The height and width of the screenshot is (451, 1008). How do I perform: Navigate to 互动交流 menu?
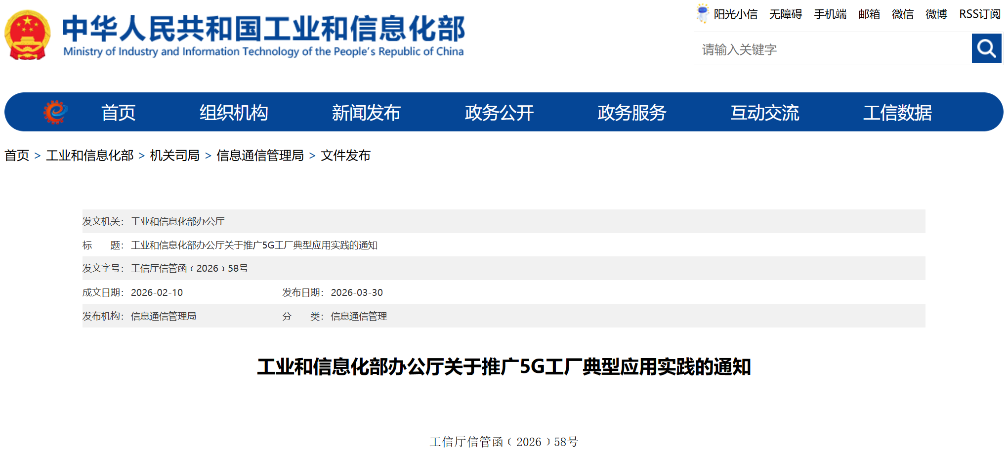(764, 113)
